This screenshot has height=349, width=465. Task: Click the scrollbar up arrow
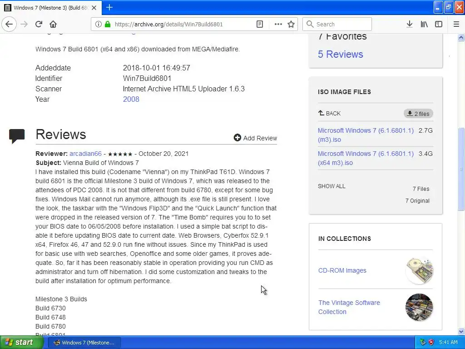coord(461,37)
